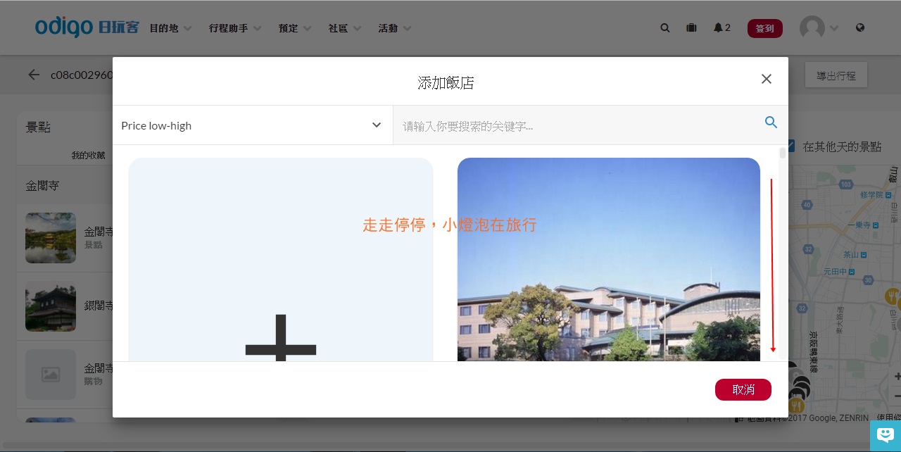Click the 簽到 button

(x=765, y=28)
